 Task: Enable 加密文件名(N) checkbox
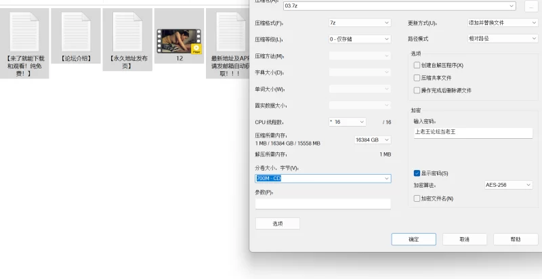(x=417, y=198)
